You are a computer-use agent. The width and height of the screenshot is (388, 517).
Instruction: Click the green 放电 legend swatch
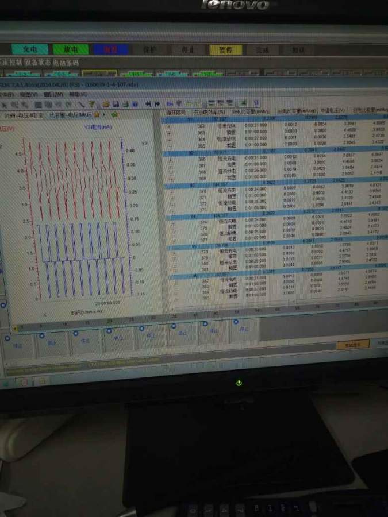[71, 49]
